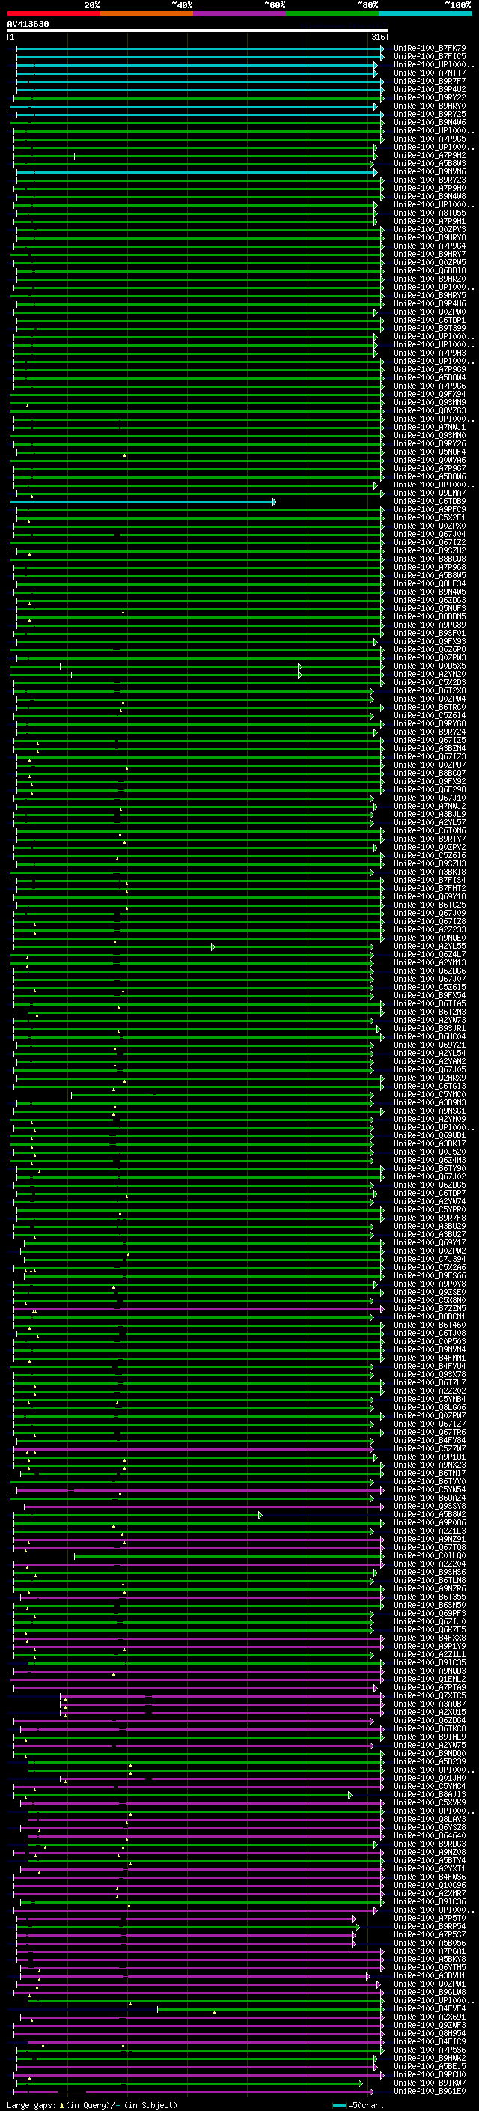This screenshot has height=2111, width=479.
Task: Click the UniRef100_B9G1E0 label
Action: point(430,2092)
